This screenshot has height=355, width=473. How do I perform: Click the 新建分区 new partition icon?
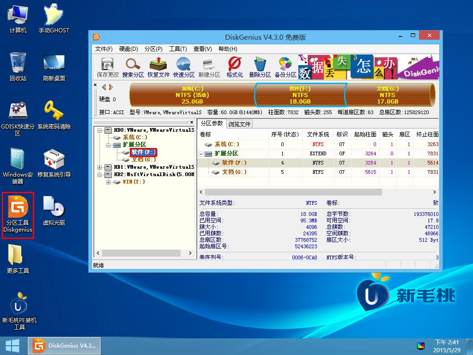[209, 67]
